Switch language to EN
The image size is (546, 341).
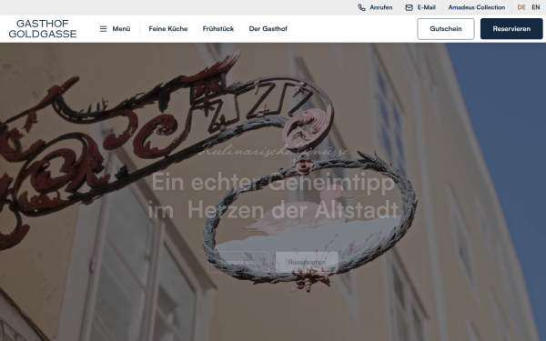(536, 7)
